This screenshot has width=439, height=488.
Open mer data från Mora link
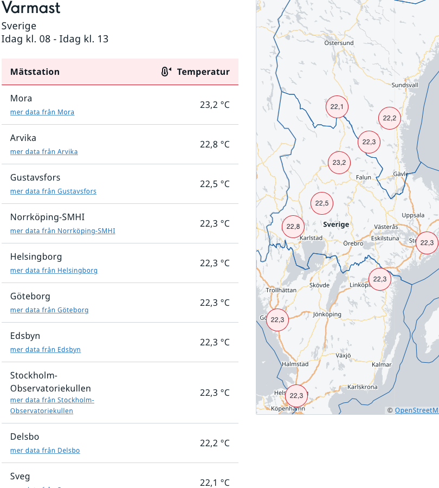(x=42, y=112)
